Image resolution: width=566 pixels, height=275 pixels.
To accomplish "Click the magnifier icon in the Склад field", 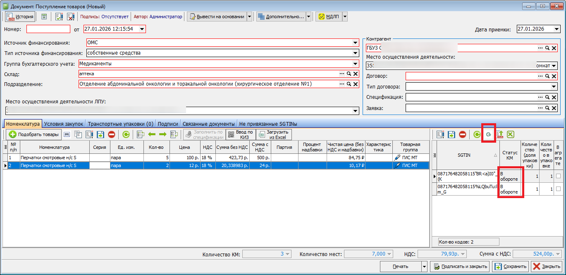I will pyautogui.click(x=349, y=74).
